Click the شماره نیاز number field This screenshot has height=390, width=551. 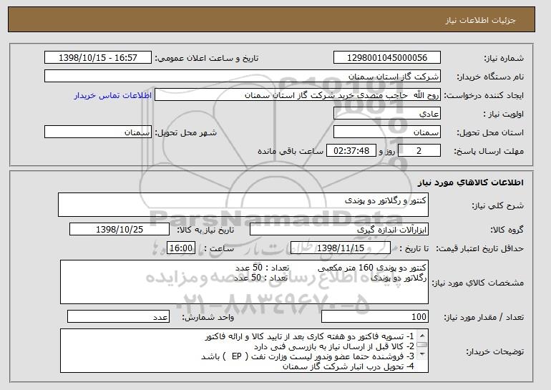click(387, 58)
